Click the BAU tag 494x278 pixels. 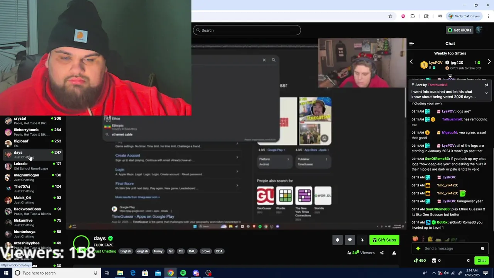[x=192, y=251]
